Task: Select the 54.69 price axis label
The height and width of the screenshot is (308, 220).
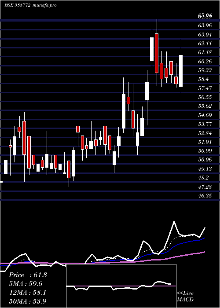Action: click(x=205, y=115)
